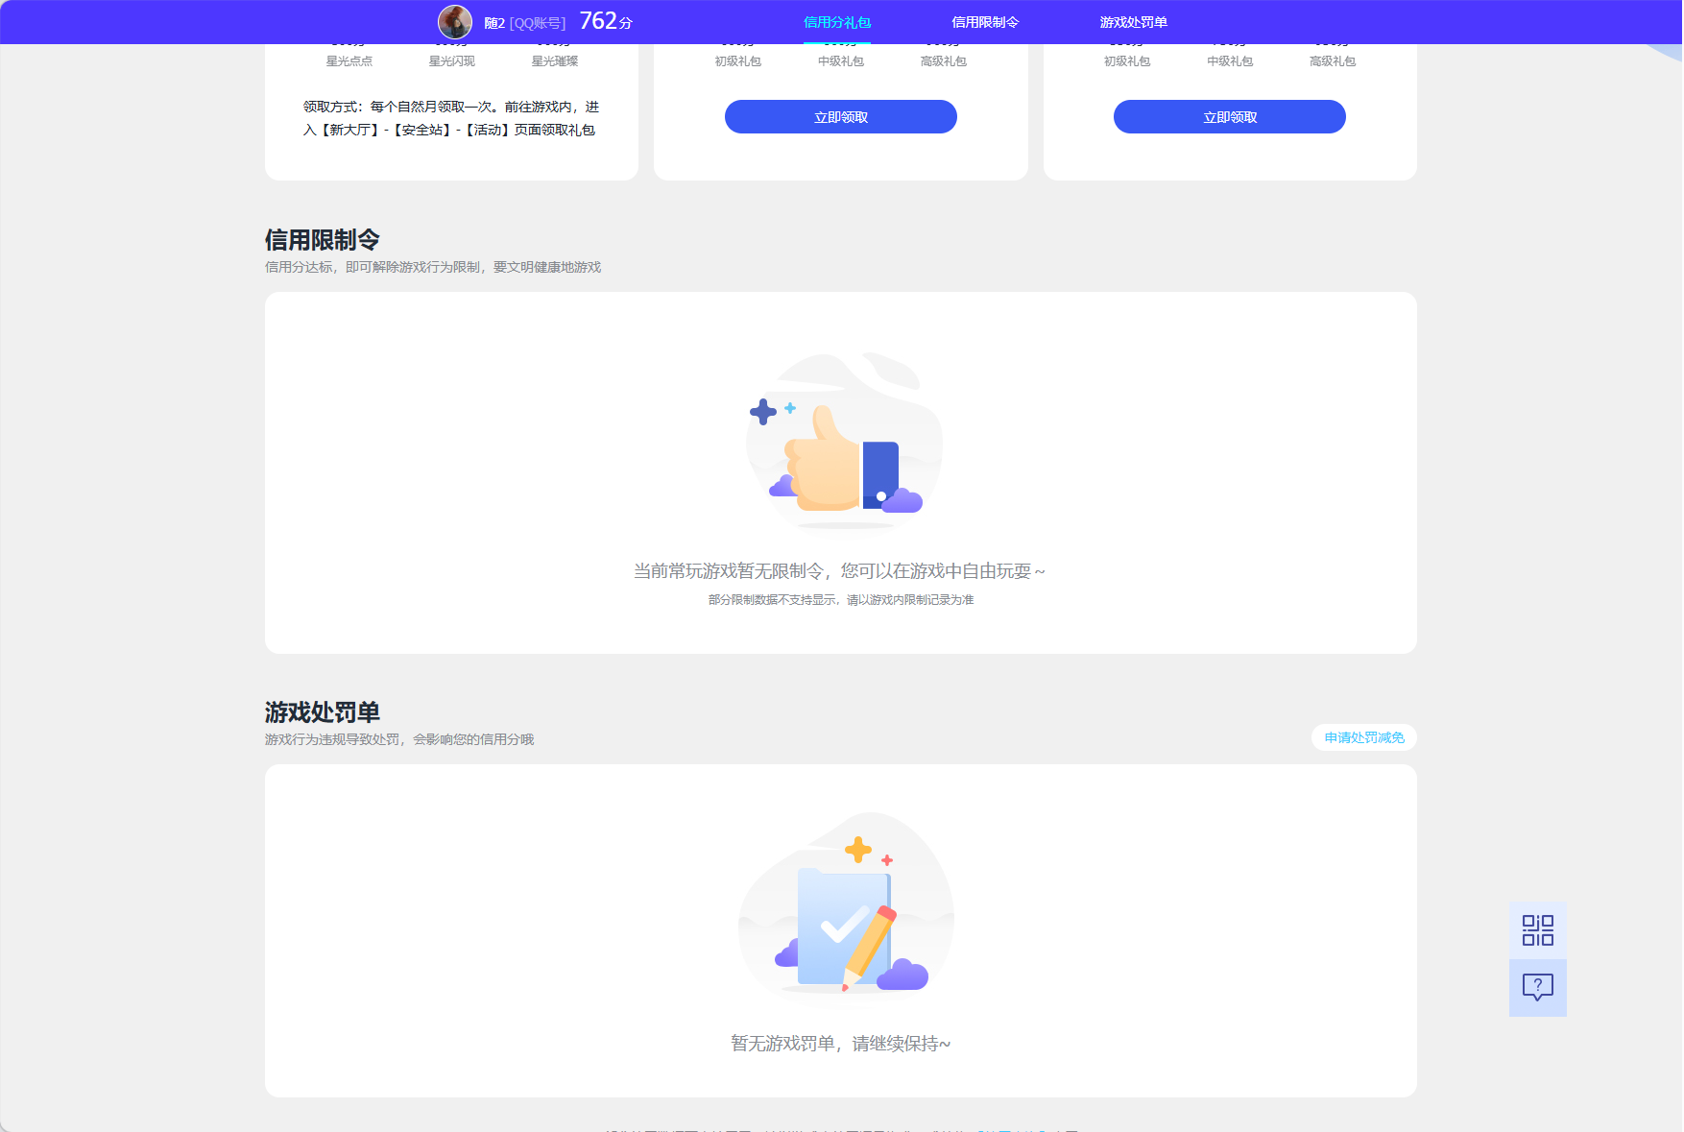Switch to 信用限制令 tab

click(985, 22)
